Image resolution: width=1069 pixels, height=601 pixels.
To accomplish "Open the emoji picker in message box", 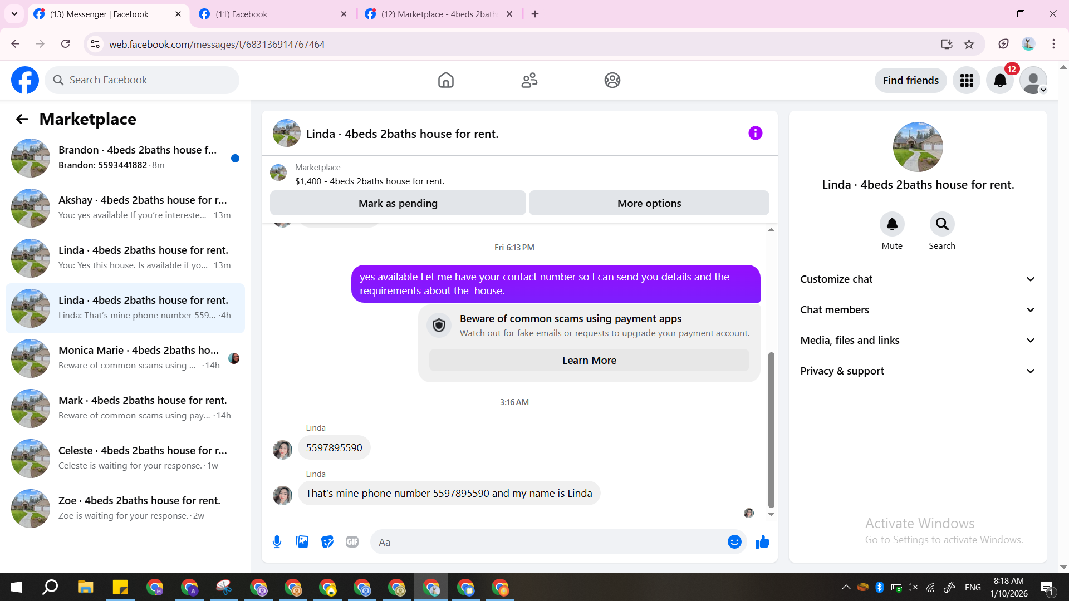I will (x=734, y=541).
